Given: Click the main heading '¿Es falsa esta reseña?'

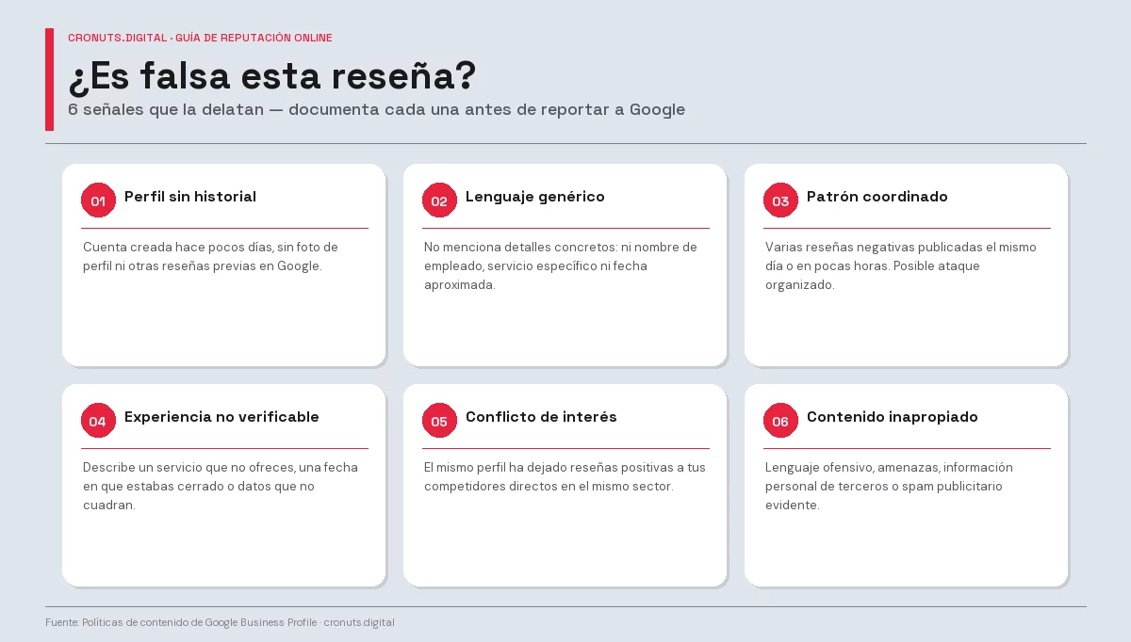Looking at the screenshot, I should point(272,75).
